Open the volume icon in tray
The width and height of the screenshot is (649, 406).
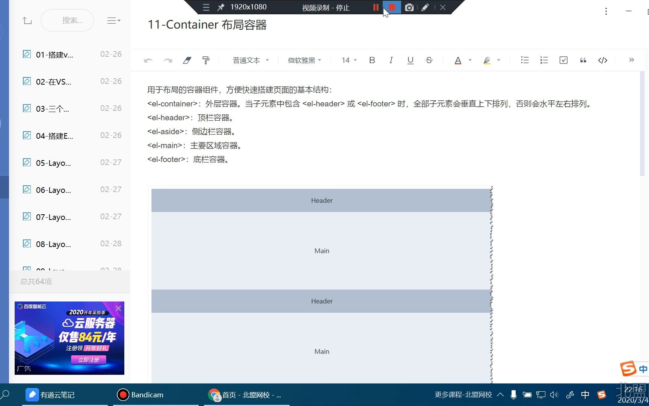coord(554,395)
